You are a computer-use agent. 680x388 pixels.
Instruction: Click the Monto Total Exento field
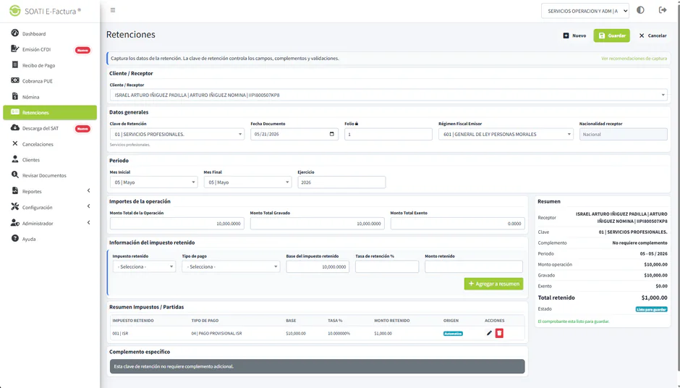(x=457, y=224)
